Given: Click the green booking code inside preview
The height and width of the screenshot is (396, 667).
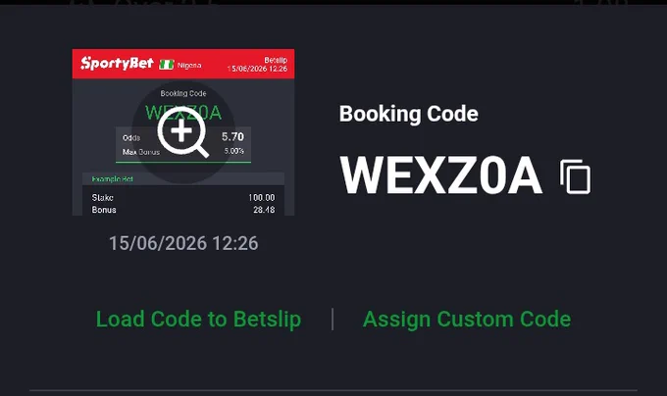Looking at the screenshot, I should point(183,113).
